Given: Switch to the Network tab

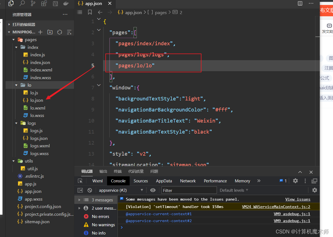Looking at the screenshot, I should point(188,181).
